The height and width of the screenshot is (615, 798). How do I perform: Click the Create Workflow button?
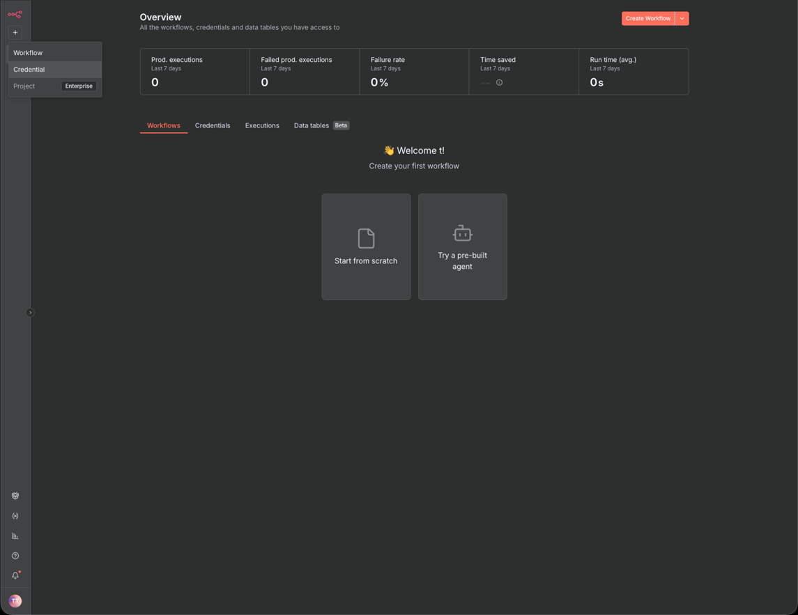[x=647, y=18]
